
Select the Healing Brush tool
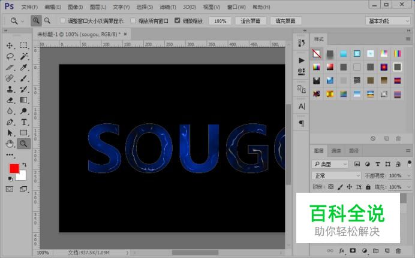[x=10, y=78]
